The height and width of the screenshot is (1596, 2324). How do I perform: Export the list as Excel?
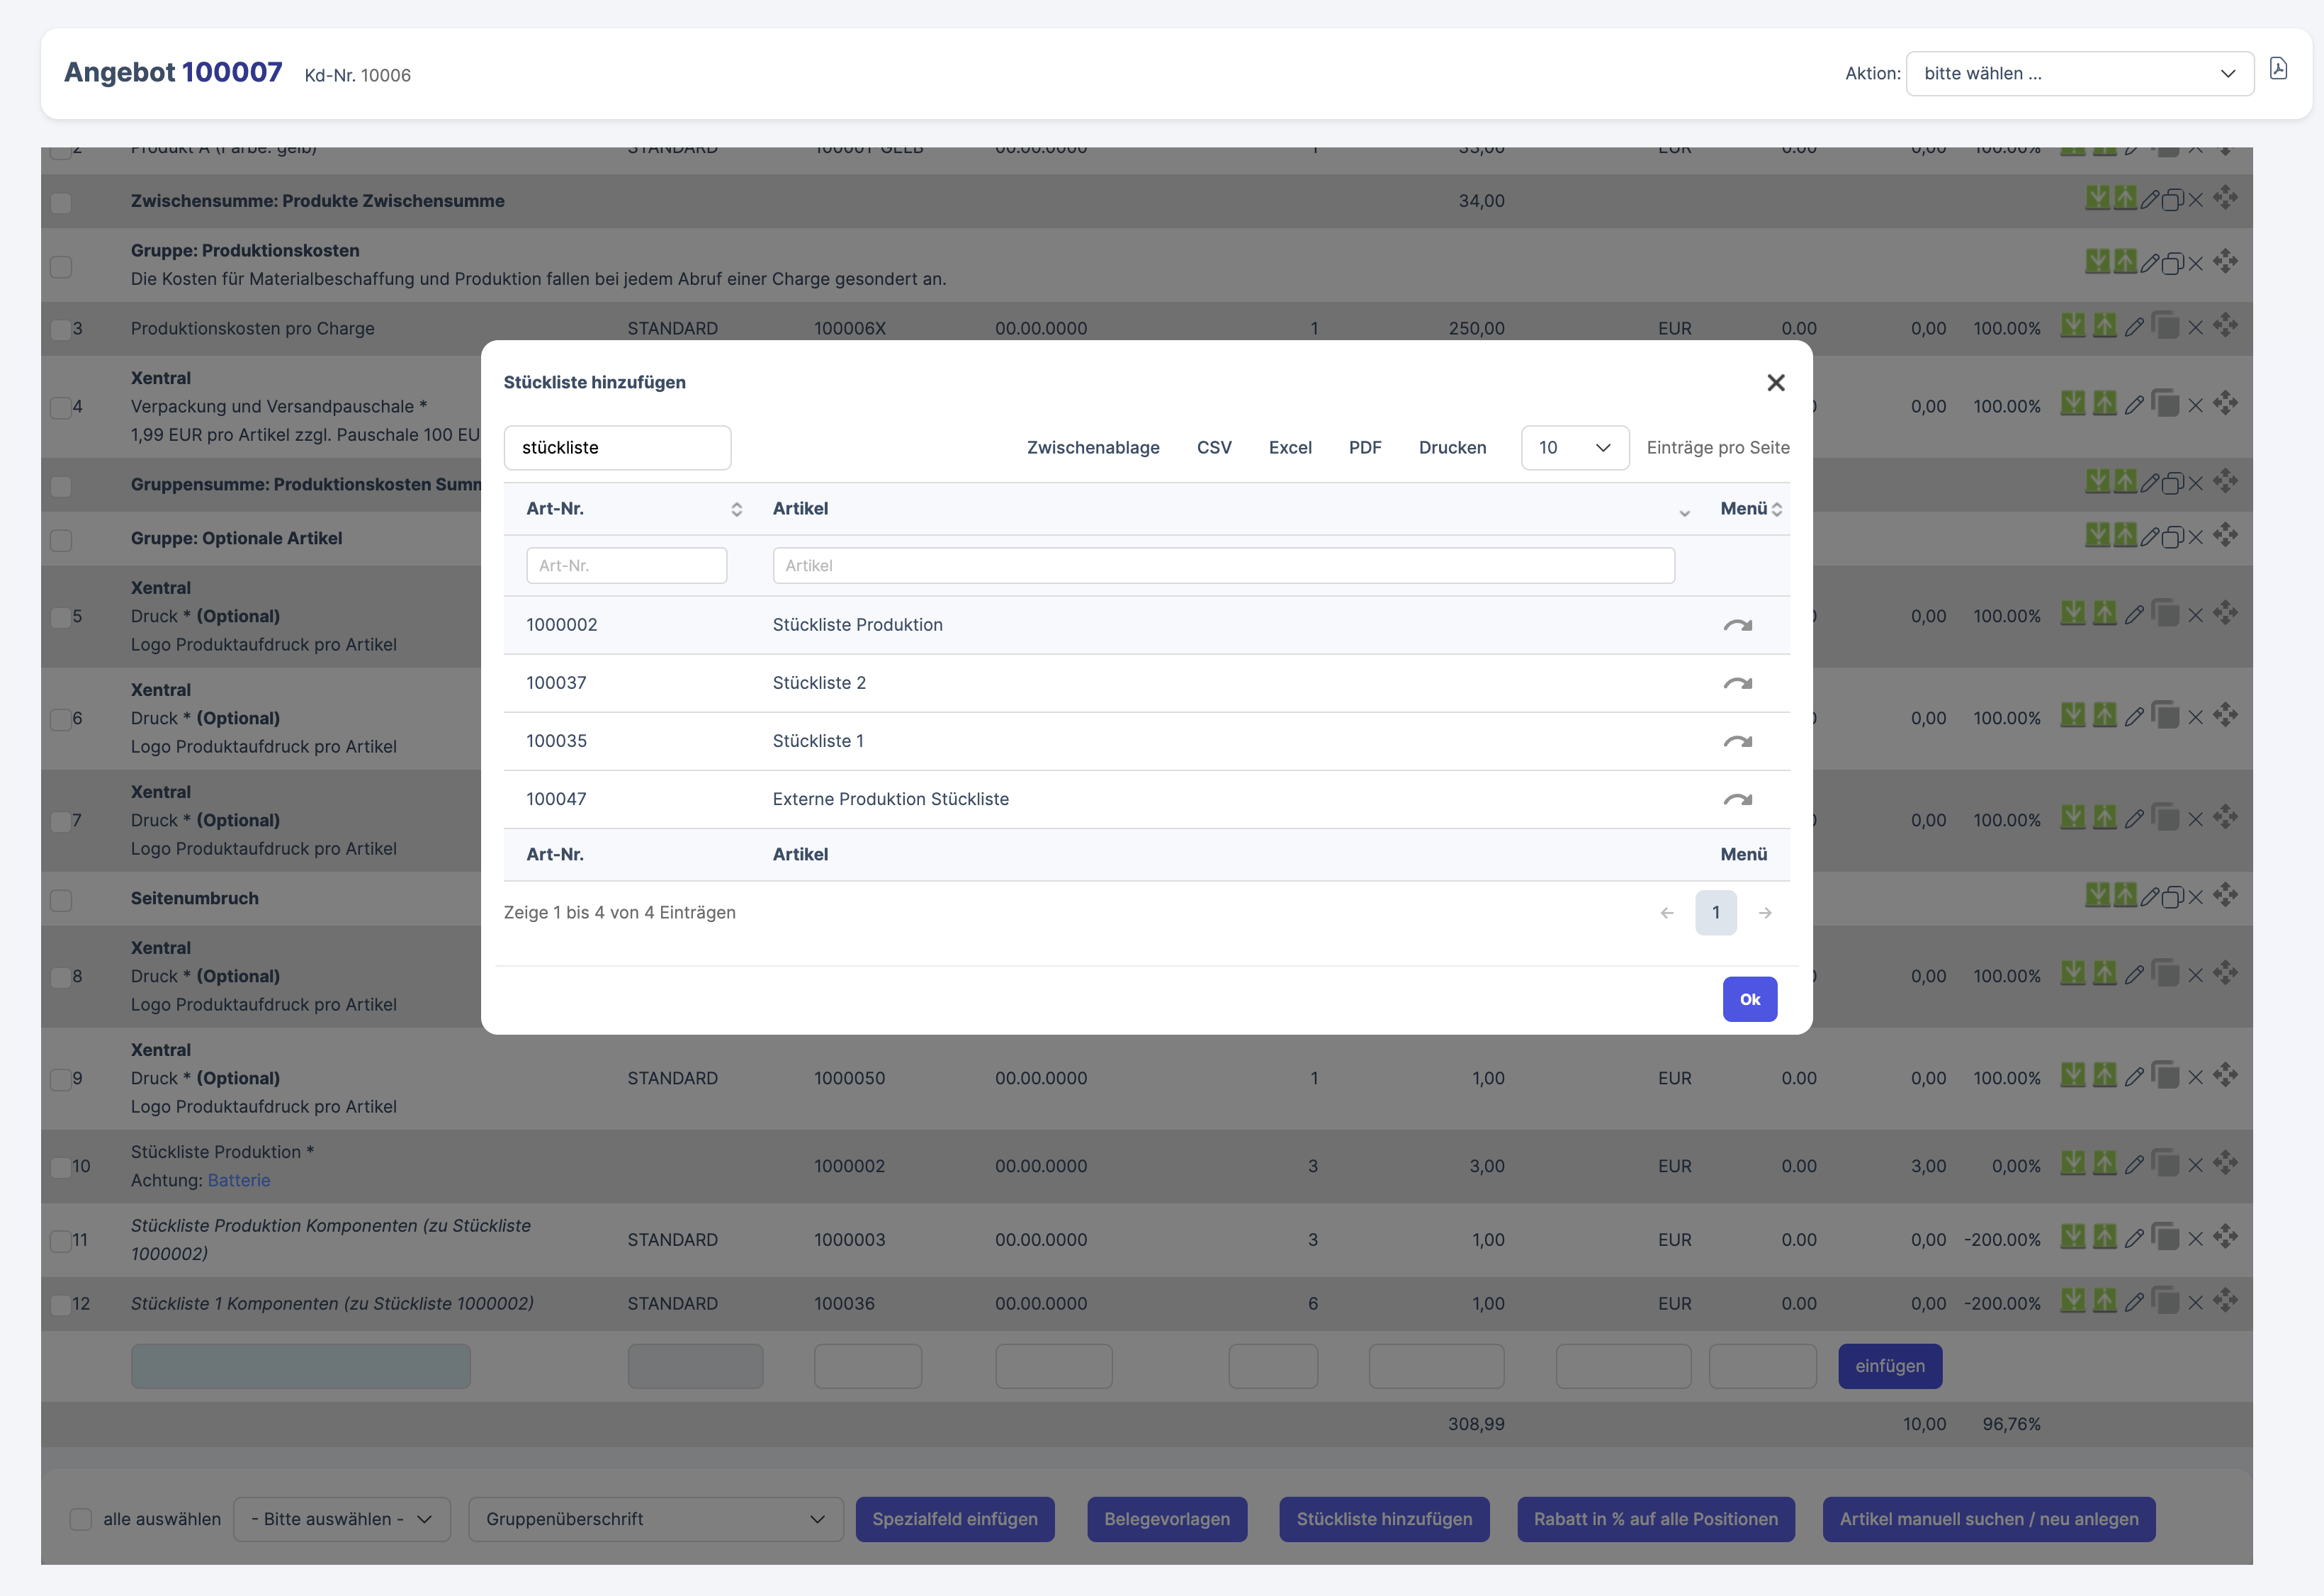1289,448
